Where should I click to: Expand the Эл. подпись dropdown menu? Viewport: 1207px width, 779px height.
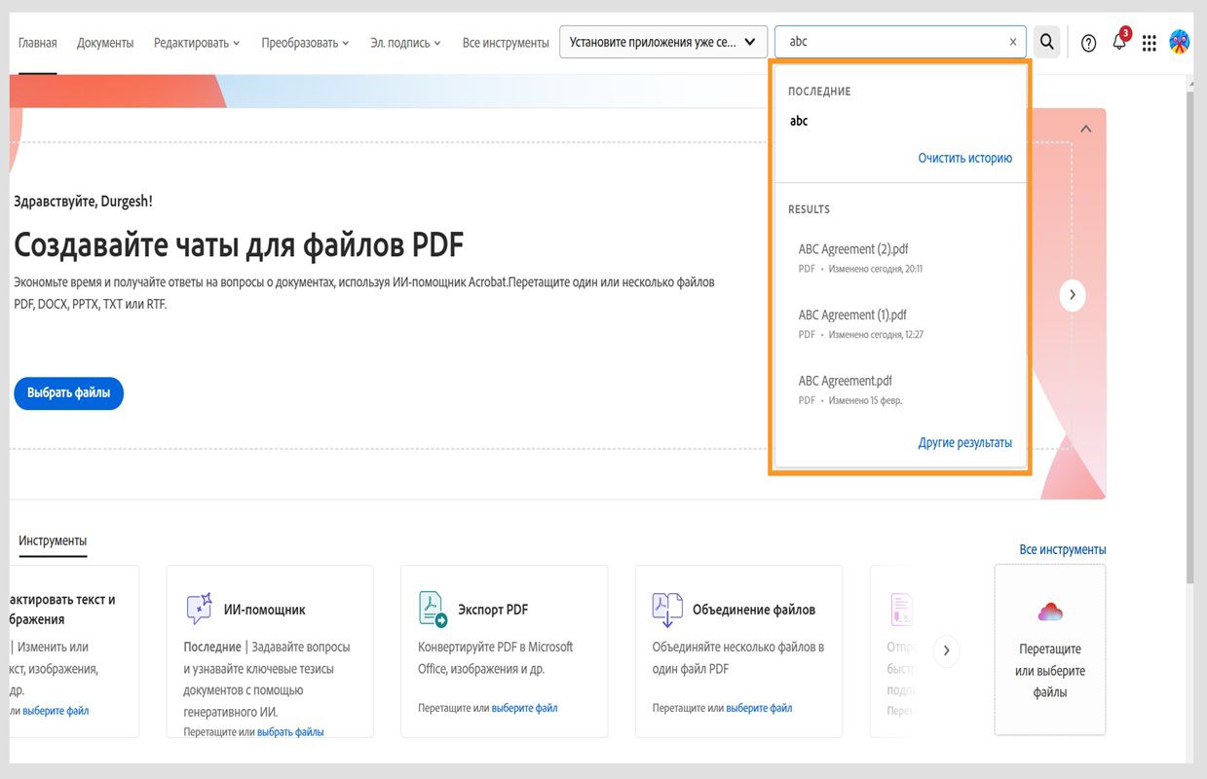(x=406, y=43)
